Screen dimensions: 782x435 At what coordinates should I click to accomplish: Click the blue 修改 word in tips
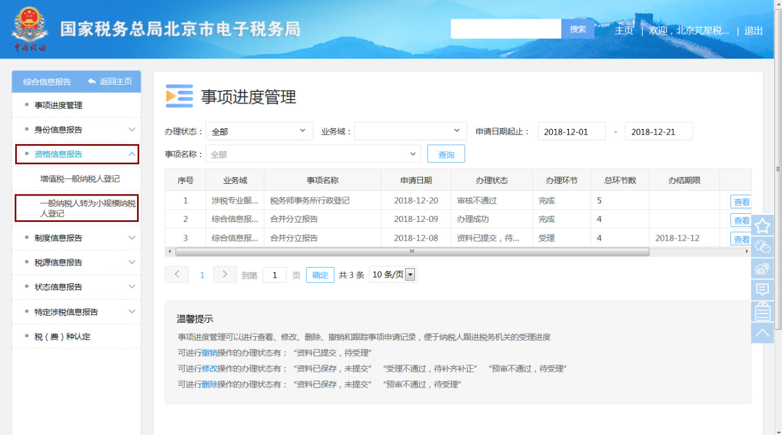[210, 368]
